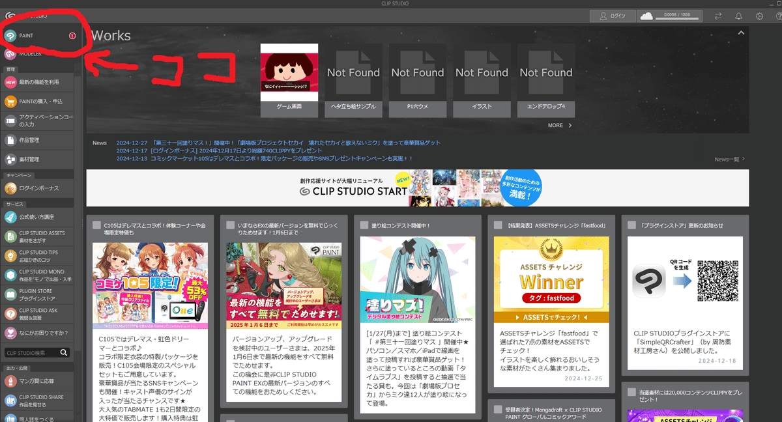
Task: Open なにかお困りですか? help item
Action: click(39, 333)
